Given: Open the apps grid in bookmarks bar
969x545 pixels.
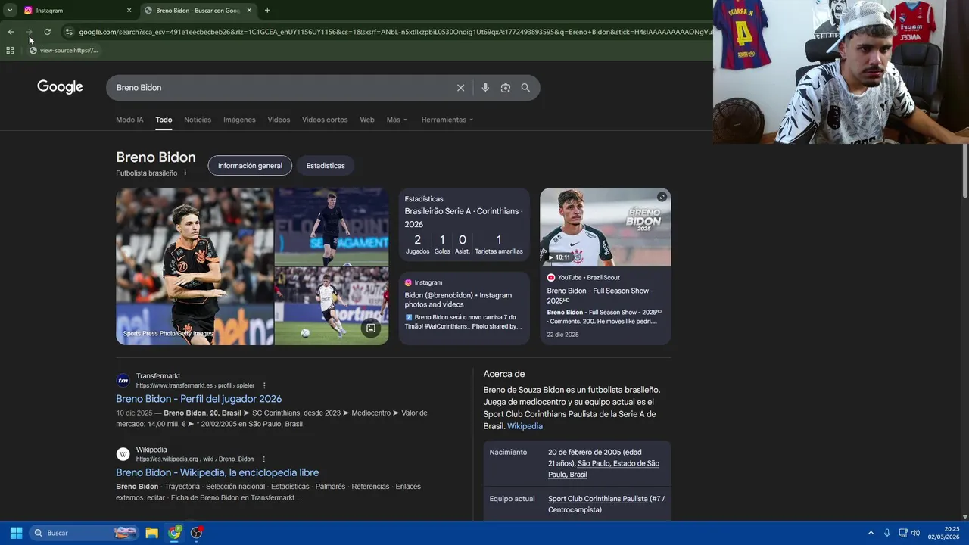Looking at the screenshot, I should 10,51.
